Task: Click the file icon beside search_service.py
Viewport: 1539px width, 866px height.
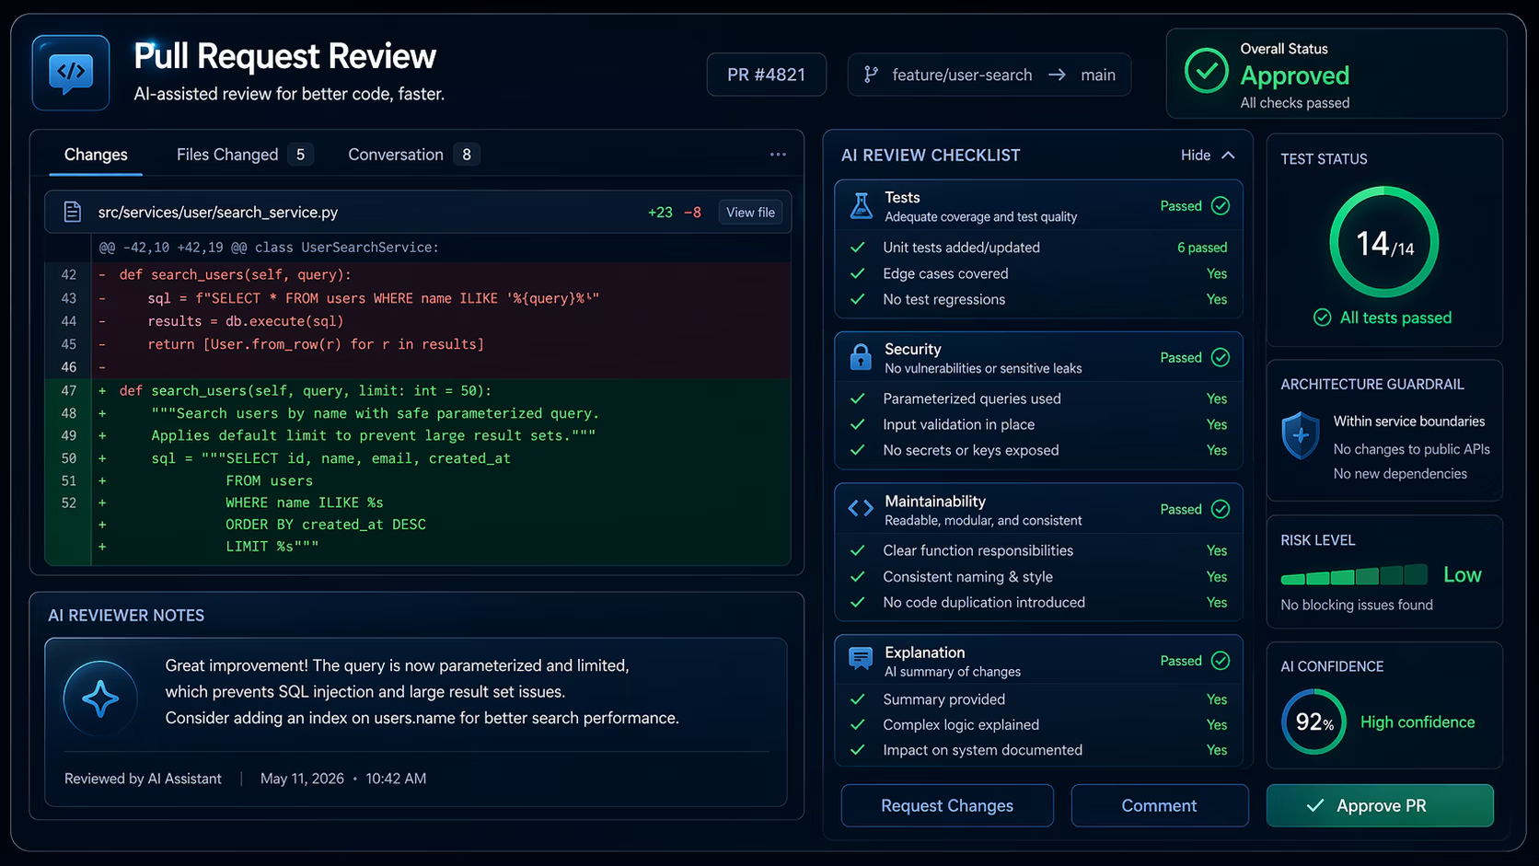Action: tap(72, 212)
